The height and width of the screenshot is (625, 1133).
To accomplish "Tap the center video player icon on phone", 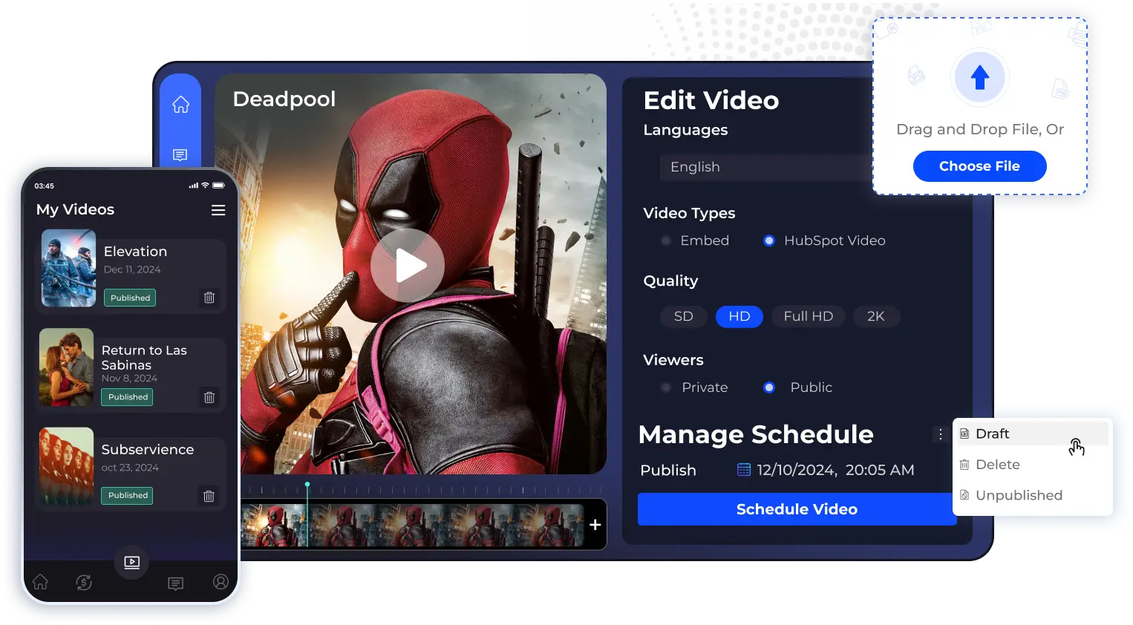I will (x=131, y=562).
